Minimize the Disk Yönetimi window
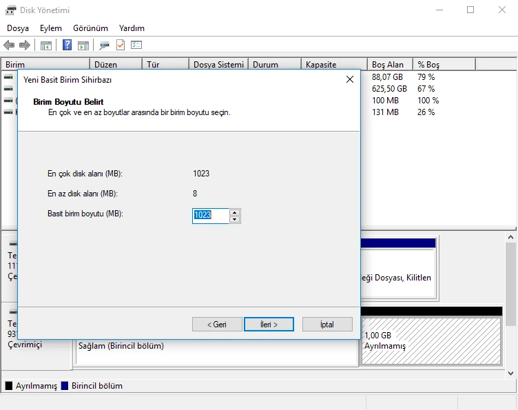Screen dimensions: 518x410 [439, 10]
